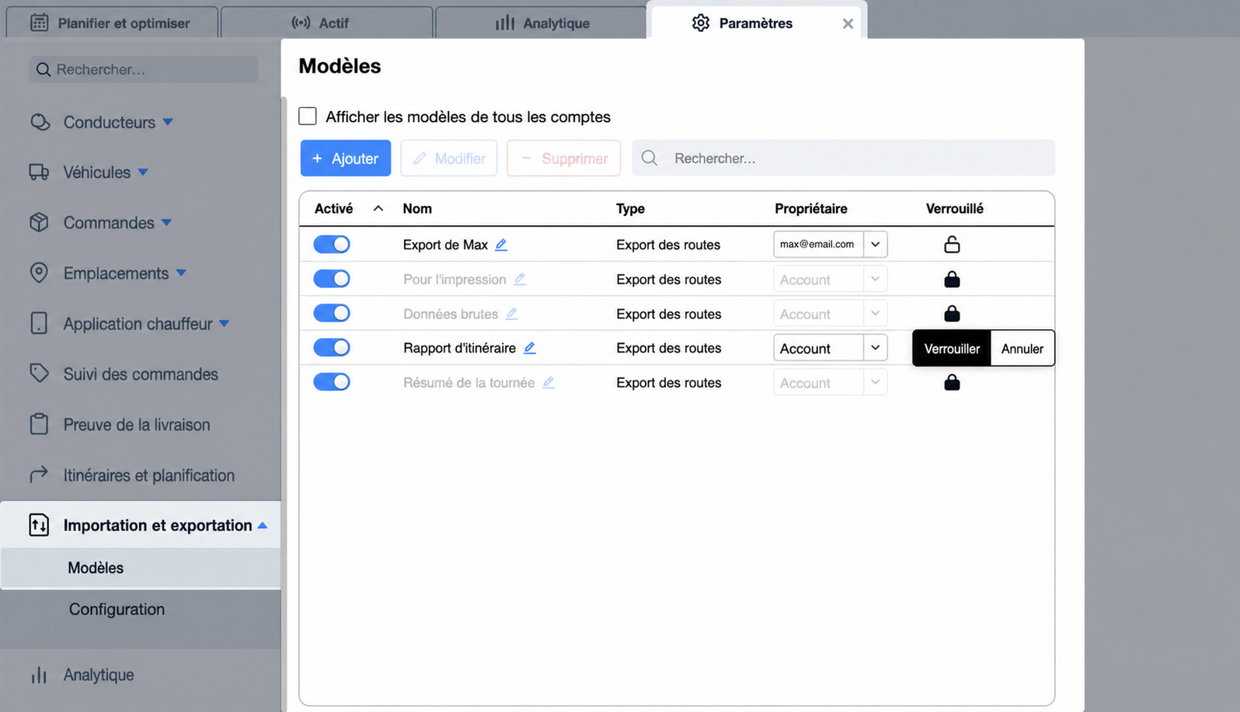Click the Preuve de la livraison clipboard icon
The image size is (1240, 712).
pos(39,424)
